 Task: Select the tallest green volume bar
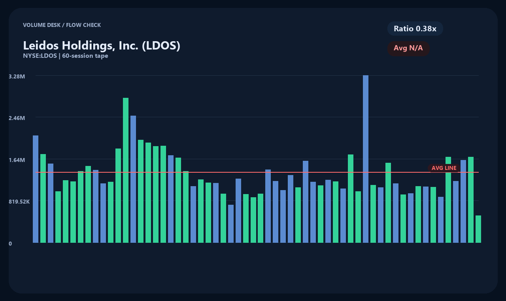point(126,170)
